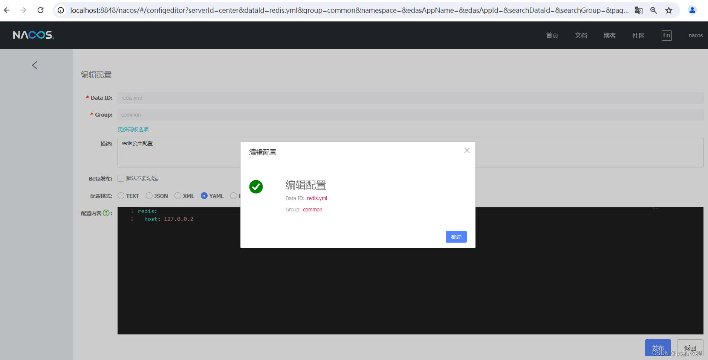The width and height of the screenshot is (708, 360).
Task: Click the green success checkmark icon
Action: tap(256, 187)
